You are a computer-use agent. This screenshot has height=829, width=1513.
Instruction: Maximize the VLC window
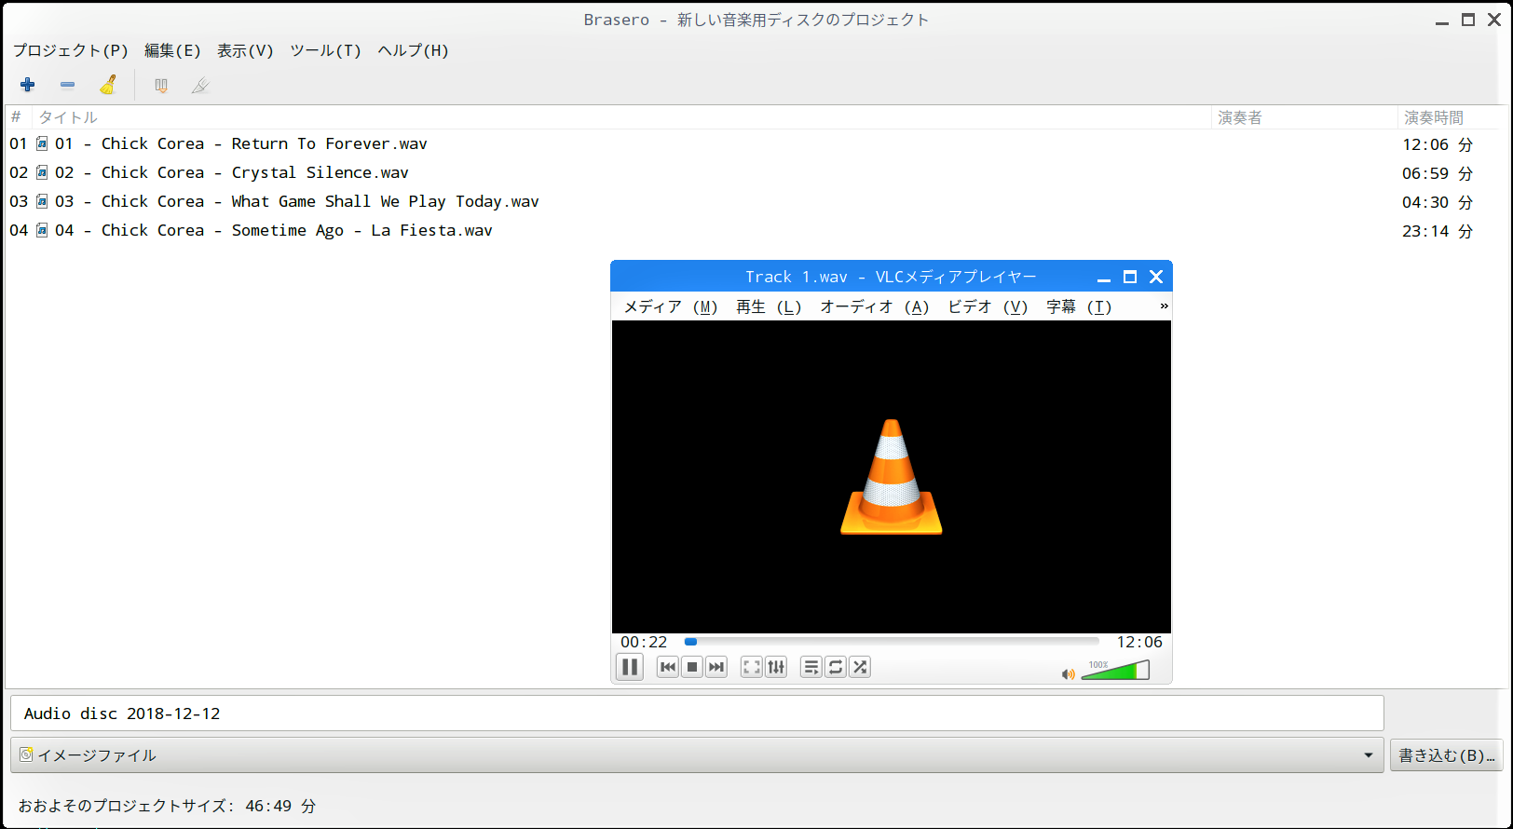pyautogui.click(x=1130, y=277)
